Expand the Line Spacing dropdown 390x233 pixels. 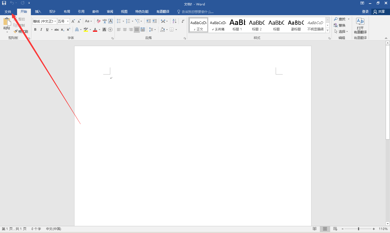[x=155, y=30]
